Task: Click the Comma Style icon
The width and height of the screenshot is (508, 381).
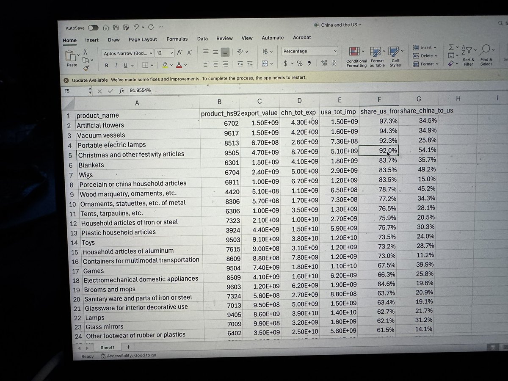Action: coord(309,63)
